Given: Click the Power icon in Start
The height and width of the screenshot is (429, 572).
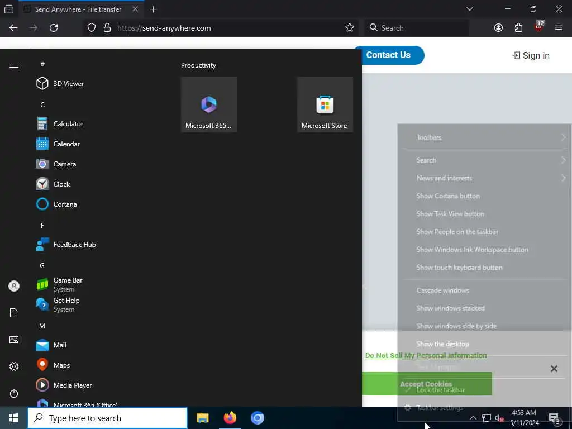Looking at the screenshot, I should [x=14, y=393].
